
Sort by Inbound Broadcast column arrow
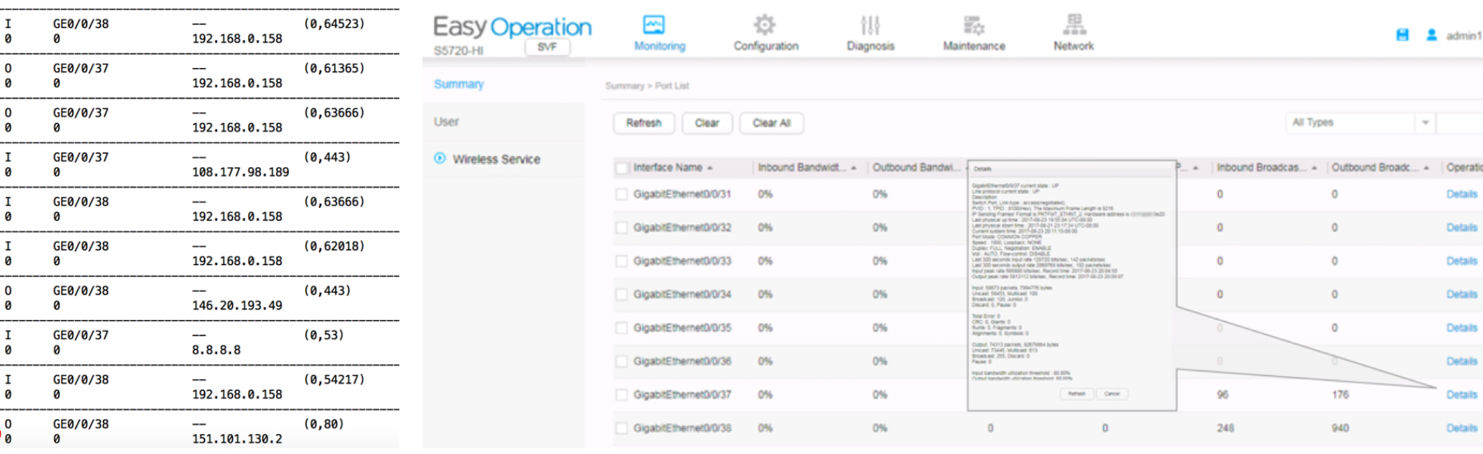pos(1314,168)
